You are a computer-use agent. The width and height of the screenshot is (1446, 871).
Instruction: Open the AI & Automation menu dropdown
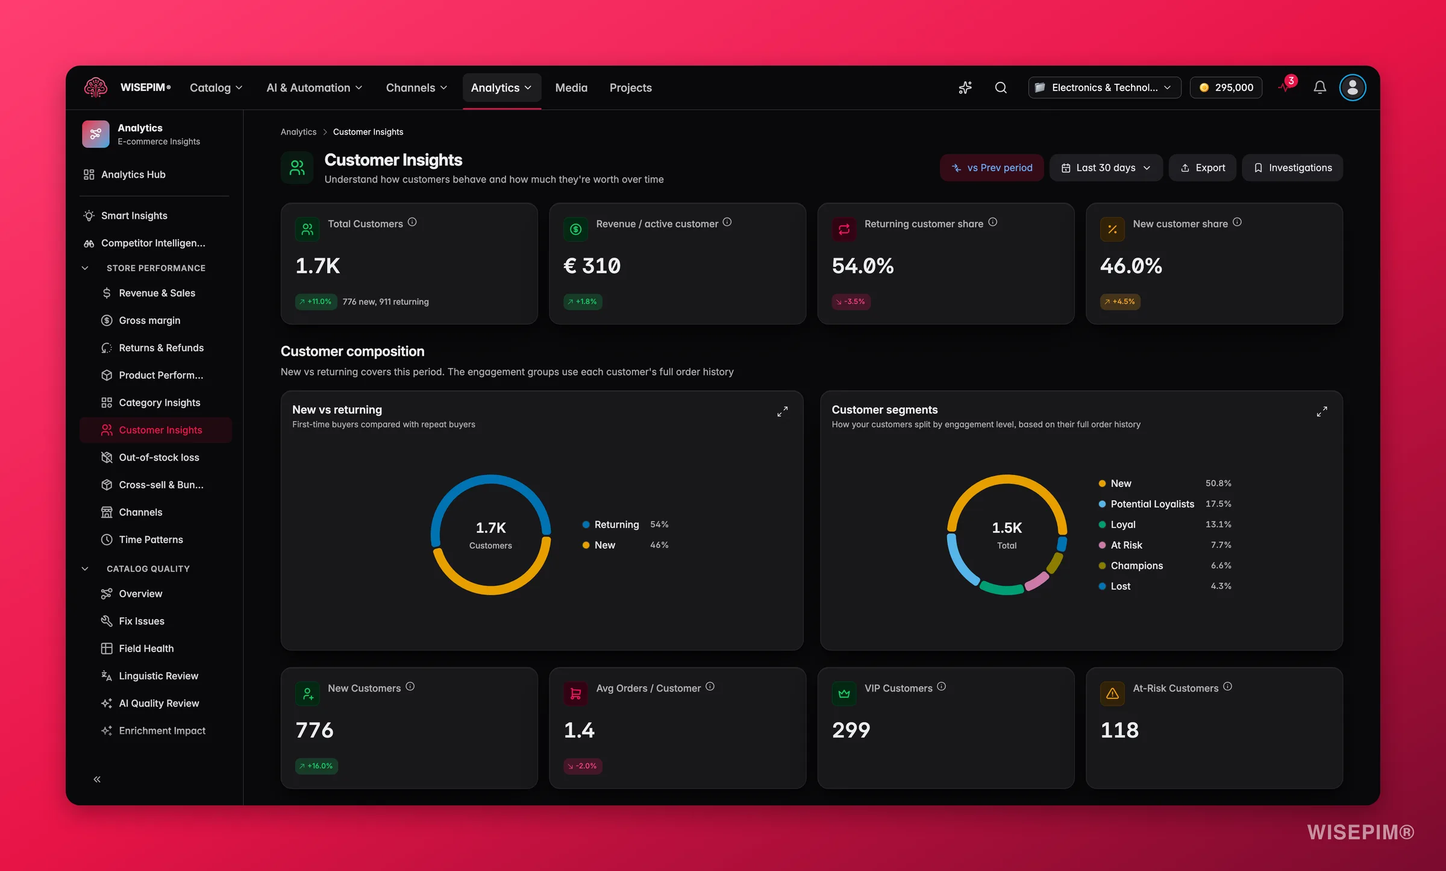(315, 87)
